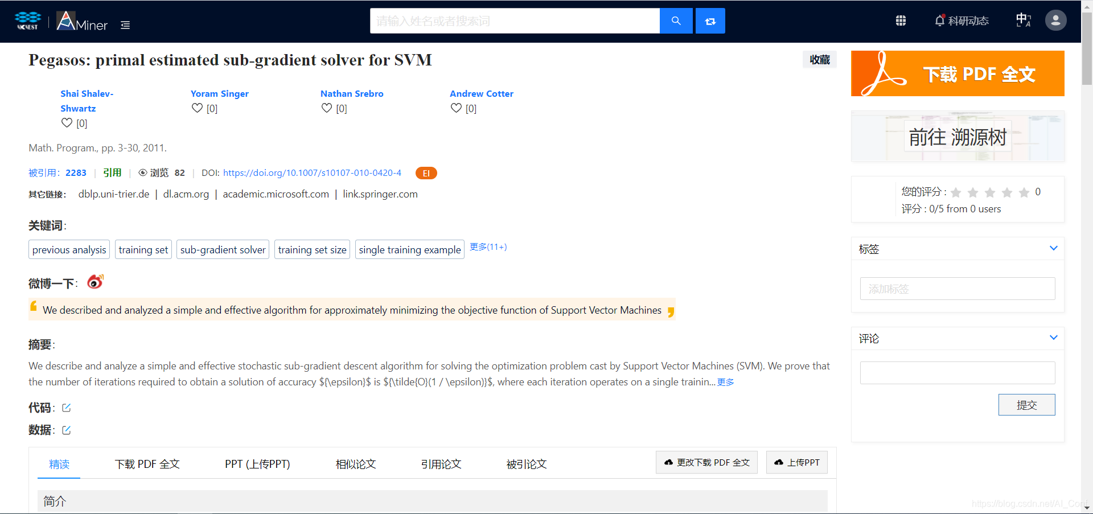Open dblp.uni-trier.de link

[x=114, y=194]
